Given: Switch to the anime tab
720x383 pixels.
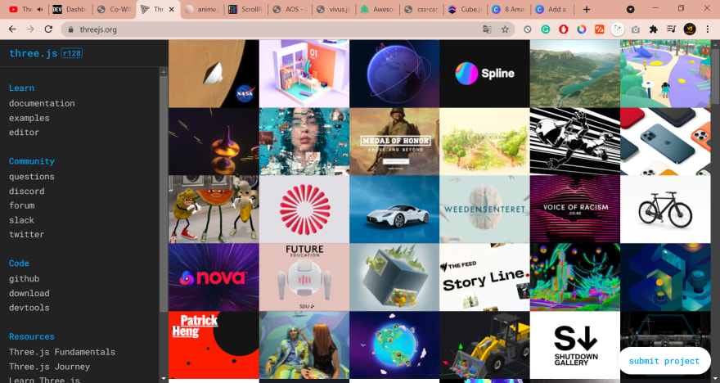Looking at the screenshot, I should pyautogui.click(x=202, y=10).
